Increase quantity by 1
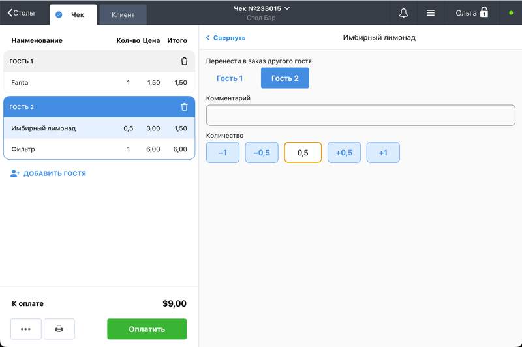Screen dimensions: 522x347 point(383,153)
